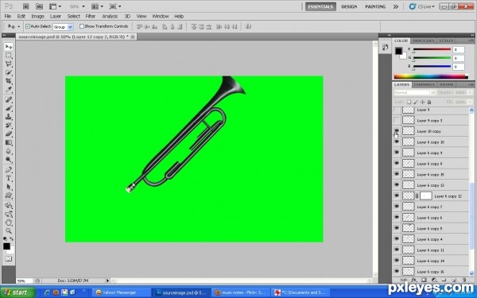Click Delete layer trash icon

pos(464,280)
